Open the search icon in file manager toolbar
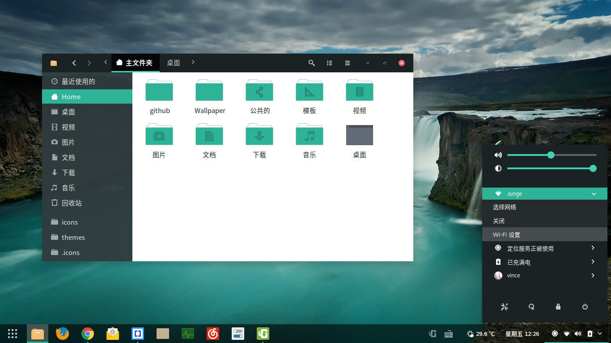The width and height of the screenshot is (611, 343). tap(311, 63)
